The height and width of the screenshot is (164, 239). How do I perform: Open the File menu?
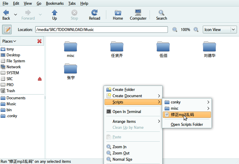(x=5, y=3)
